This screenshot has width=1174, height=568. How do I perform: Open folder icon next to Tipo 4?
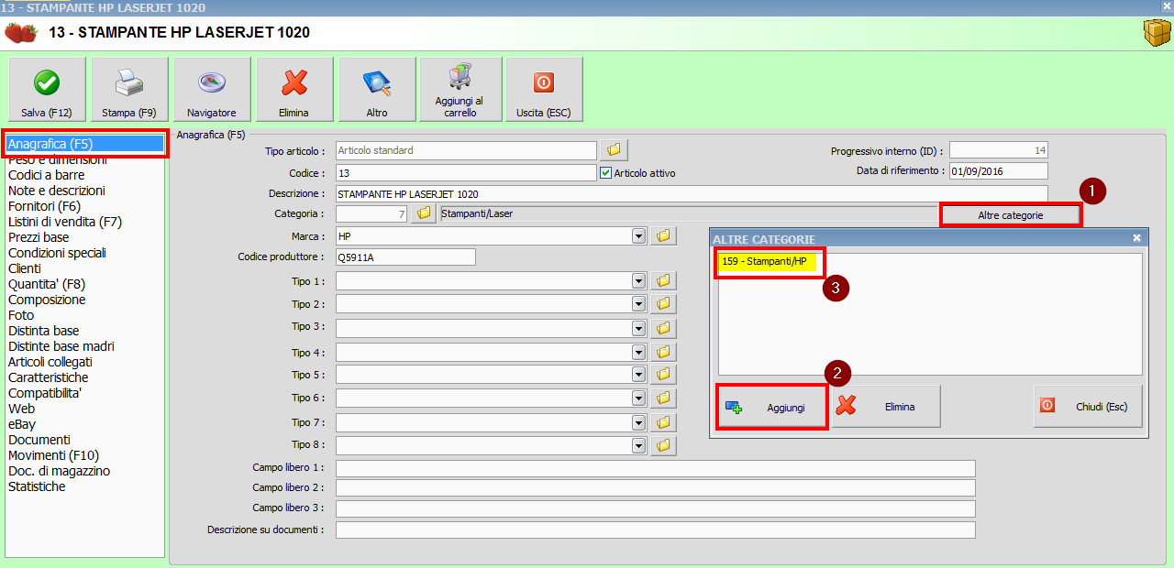(x=663, y=352)
